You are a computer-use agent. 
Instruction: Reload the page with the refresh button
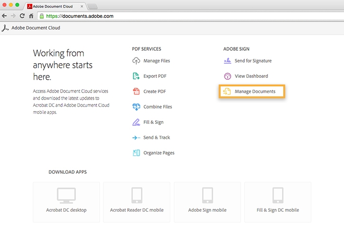22,16
